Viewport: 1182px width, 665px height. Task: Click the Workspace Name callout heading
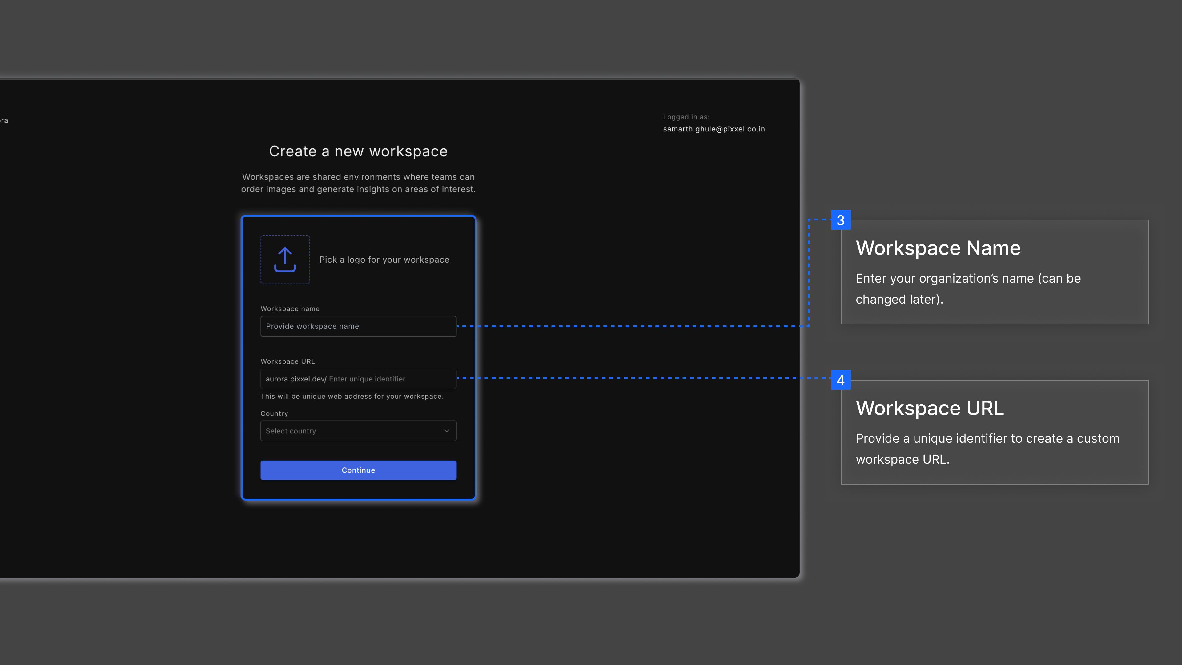[938, 248]
